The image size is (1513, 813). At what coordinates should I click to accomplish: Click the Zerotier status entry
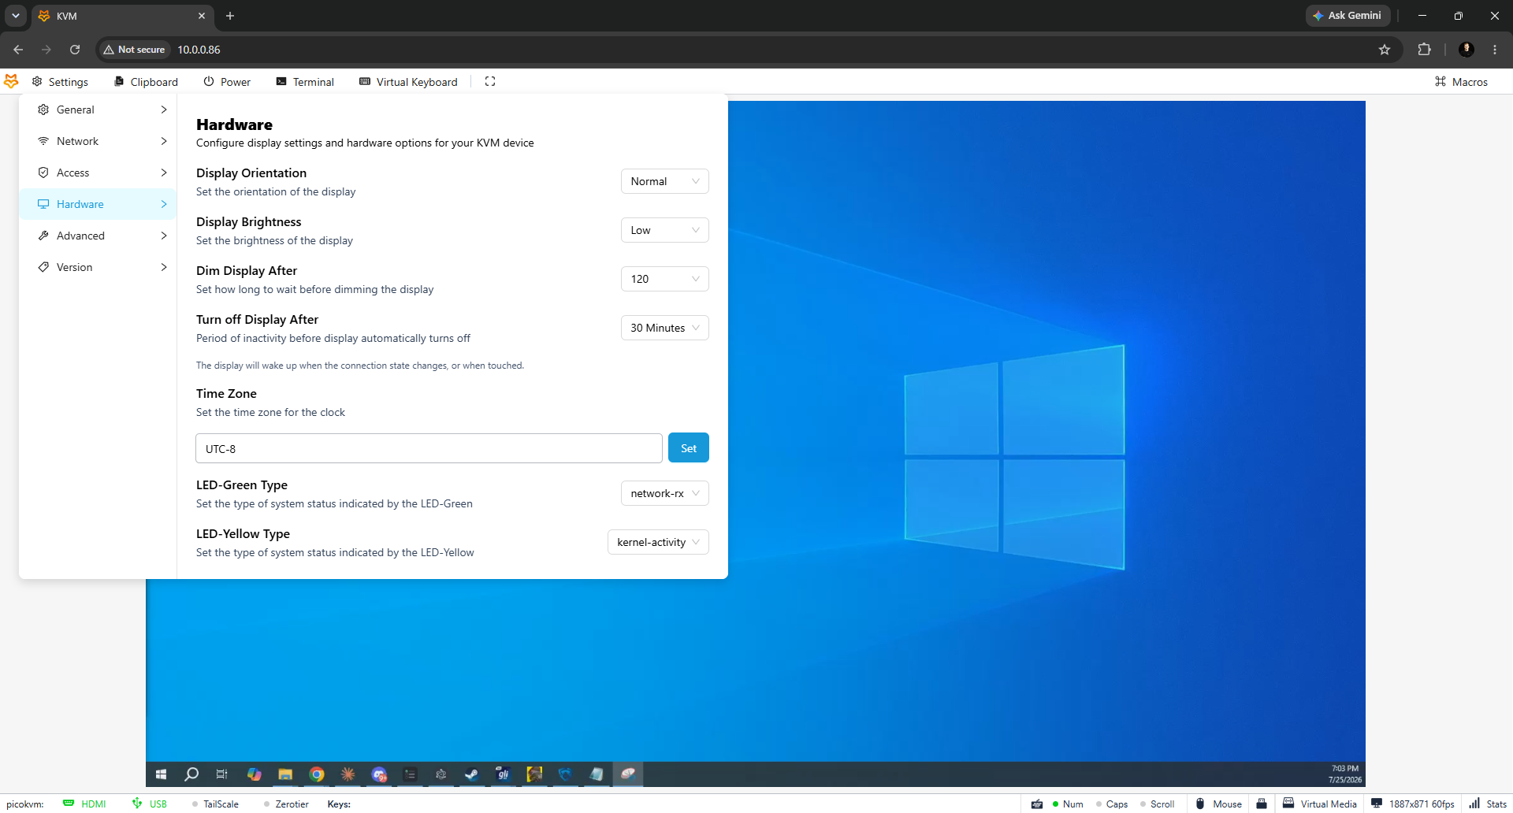(286, 804)
